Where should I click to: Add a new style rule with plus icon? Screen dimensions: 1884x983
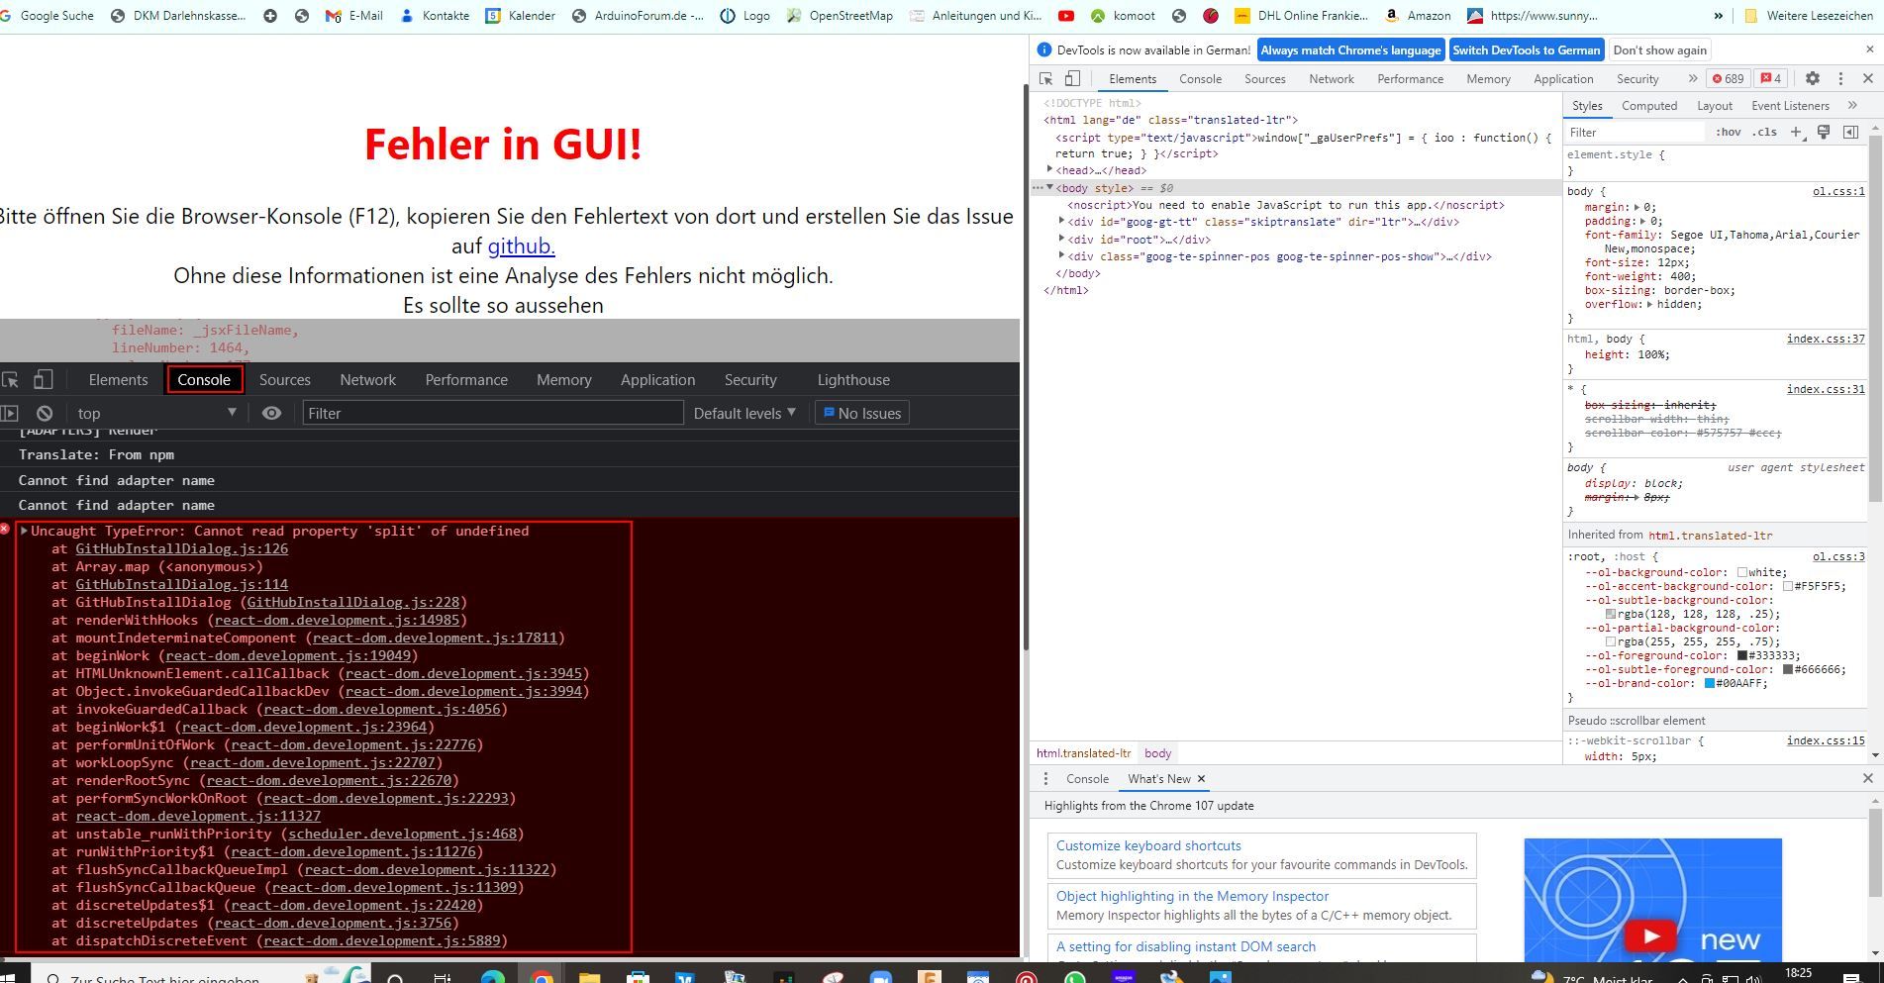tap(1796, 133)
